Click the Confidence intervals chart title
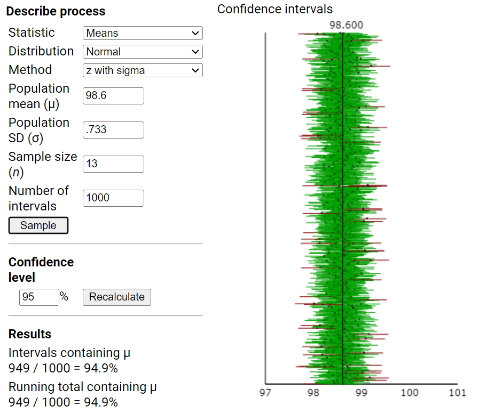 coord(275,9)
